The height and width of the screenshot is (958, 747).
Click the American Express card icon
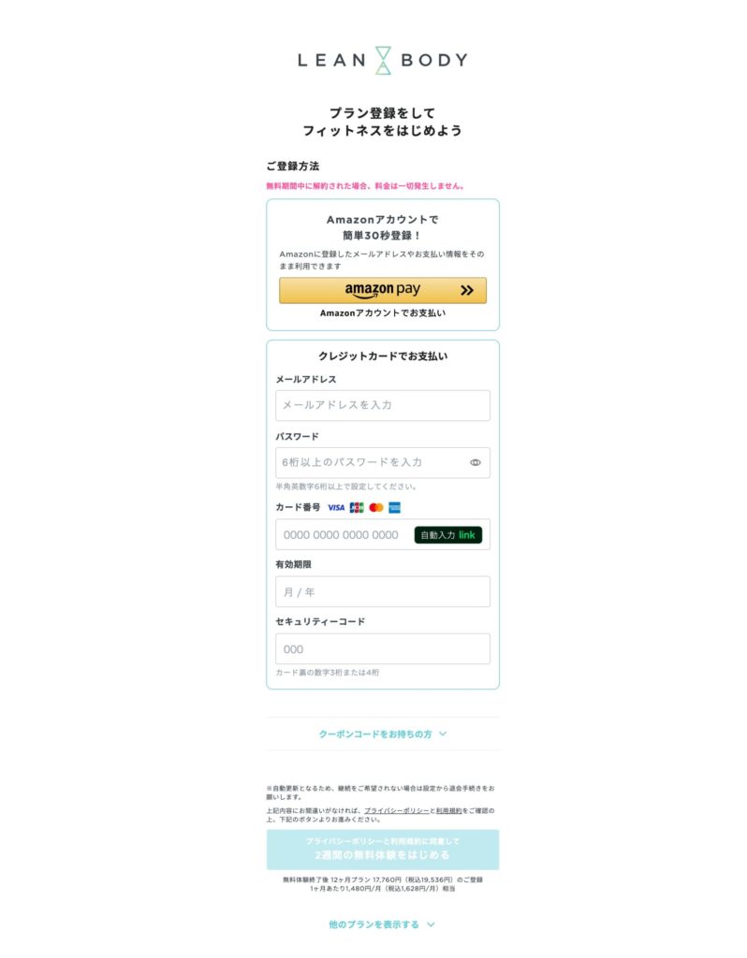[394, 508]
